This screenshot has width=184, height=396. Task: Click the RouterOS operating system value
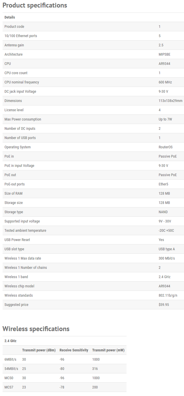point(166,147)
